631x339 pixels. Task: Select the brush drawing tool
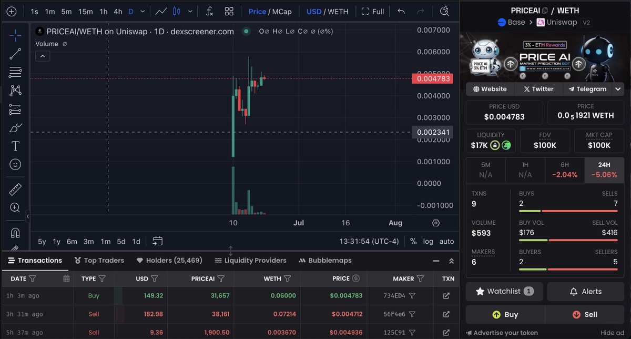[15, 127]
